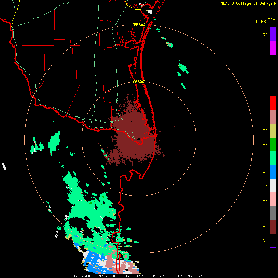Click the RF legend label
This screenshot has height=278, width=278.
pyautogui.click(x=265, y=35)
